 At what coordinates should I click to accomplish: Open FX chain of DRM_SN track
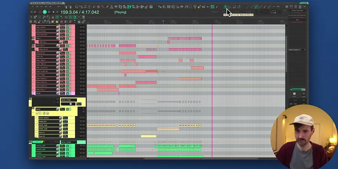[x=67, y=57]
